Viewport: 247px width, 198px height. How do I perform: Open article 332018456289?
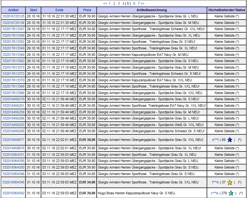13,112
